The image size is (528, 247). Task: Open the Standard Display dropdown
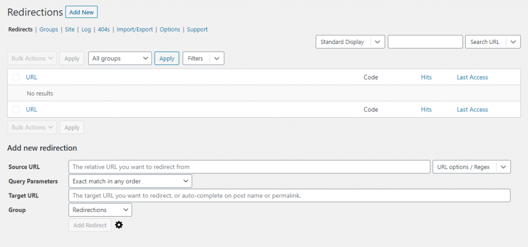point(350,42)
